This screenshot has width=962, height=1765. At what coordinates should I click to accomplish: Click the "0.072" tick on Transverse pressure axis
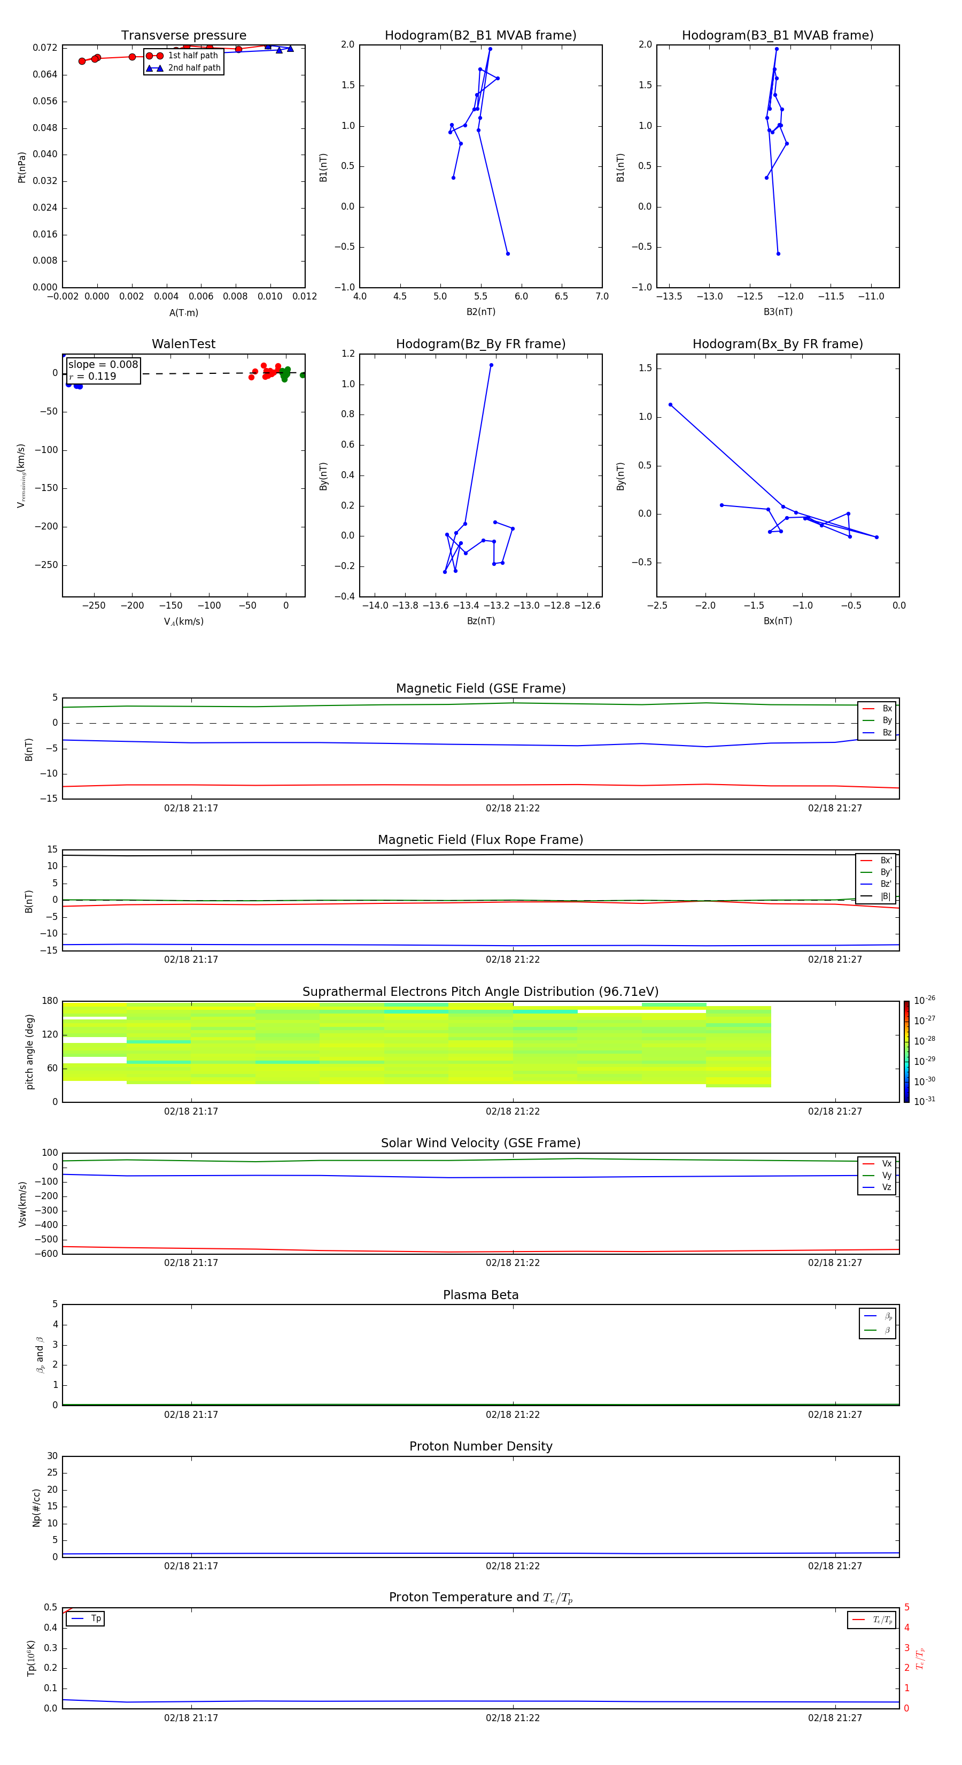tap(45, 48)
